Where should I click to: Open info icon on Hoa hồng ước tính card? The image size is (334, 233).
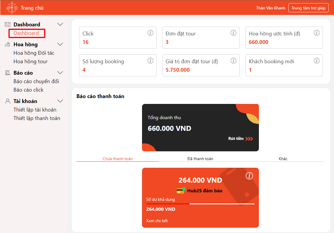(x=317, y=33)
